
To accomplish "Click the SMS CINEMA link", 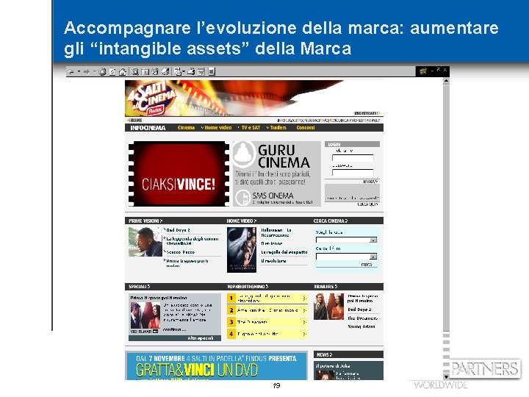I will (273, 196).
